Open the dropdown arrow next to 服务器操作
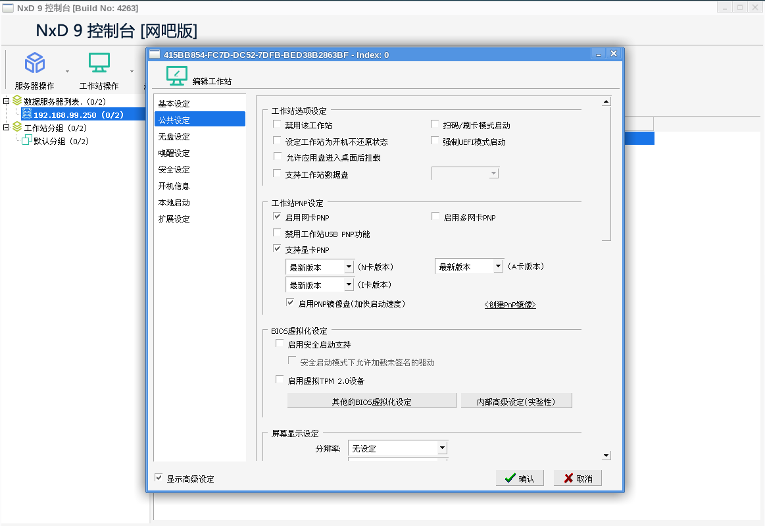Viewport: 765px width, 526px height. (x=67, y=71)
